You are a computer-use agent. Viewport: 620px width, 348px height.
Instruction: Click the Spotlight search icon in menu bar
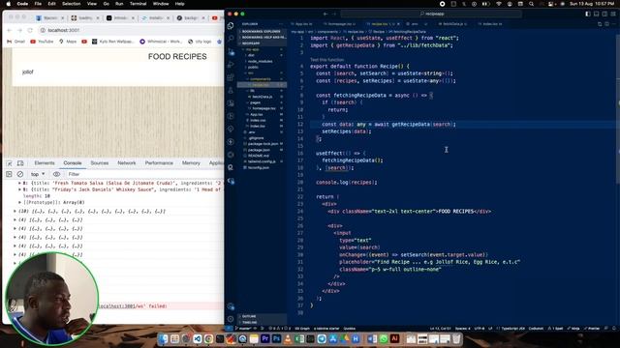pyautogui.click(x=531, y=4)
